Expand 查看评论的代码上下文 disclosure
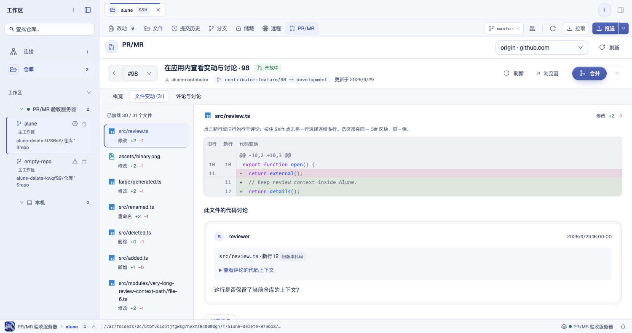Image resolution: width=632 pixels, height=333 pixels. (x=246, y=270)
